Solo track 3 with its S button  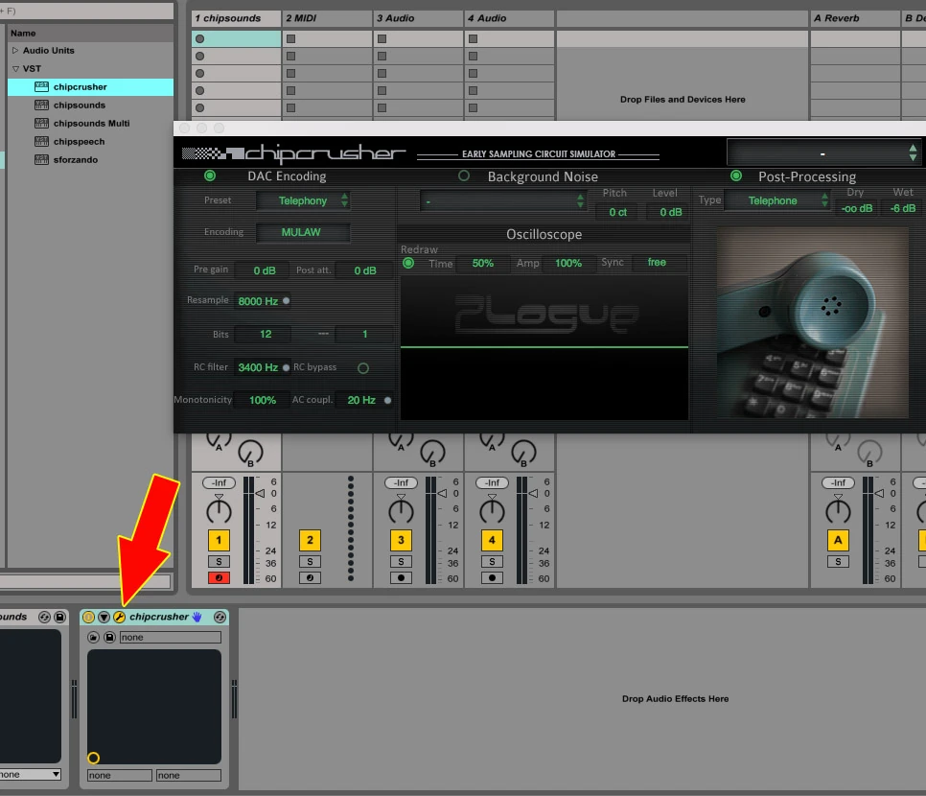point(400,559)
